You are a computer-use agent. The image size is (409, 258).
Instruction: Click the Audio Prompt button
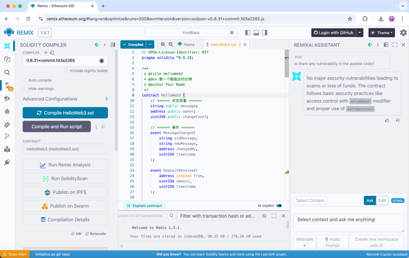click(x=333, y=242)
